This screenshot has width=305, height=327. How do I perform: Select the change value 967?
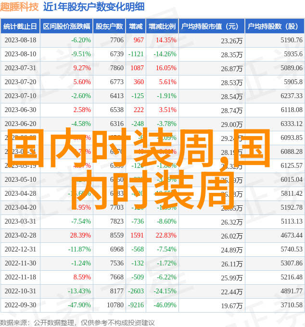click(x=139, y=40)
